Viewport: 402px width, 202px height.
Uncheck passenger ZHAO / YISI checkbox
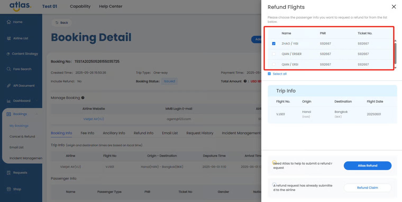pos(274,44)
